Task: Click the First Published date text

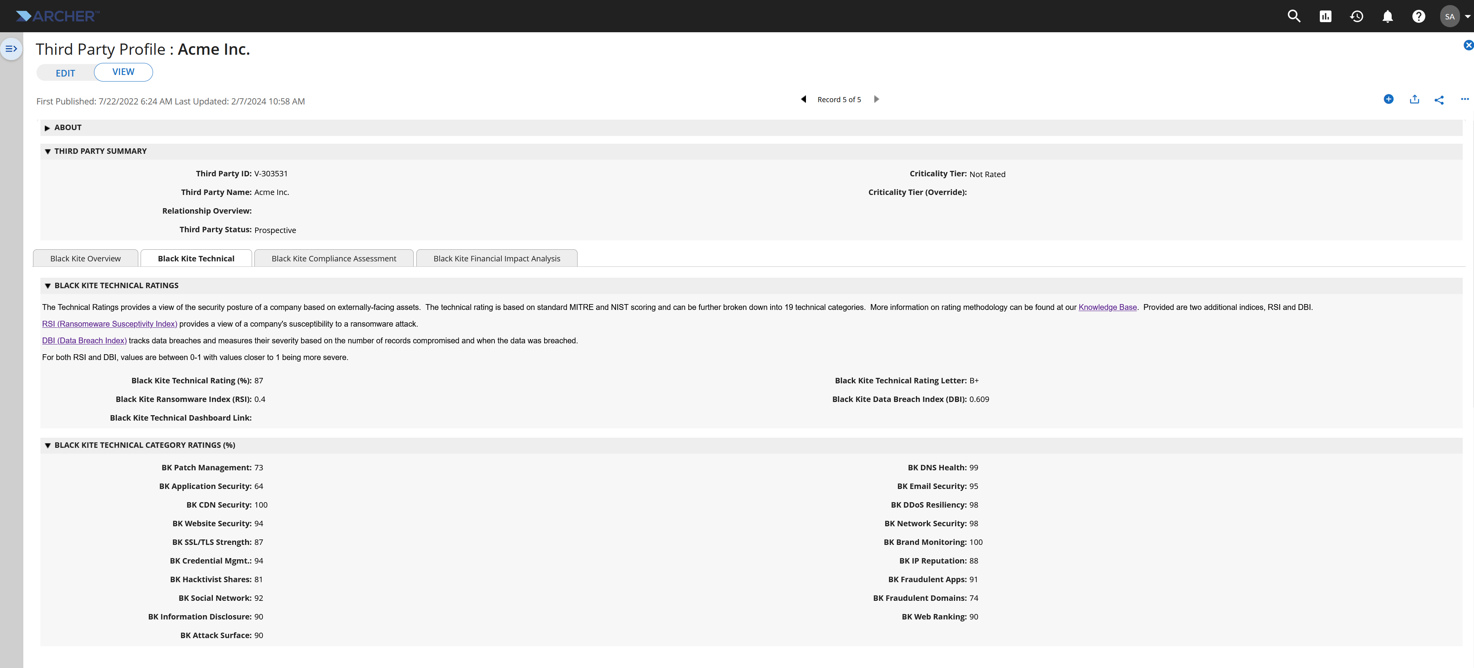Action: click(104, 101)
